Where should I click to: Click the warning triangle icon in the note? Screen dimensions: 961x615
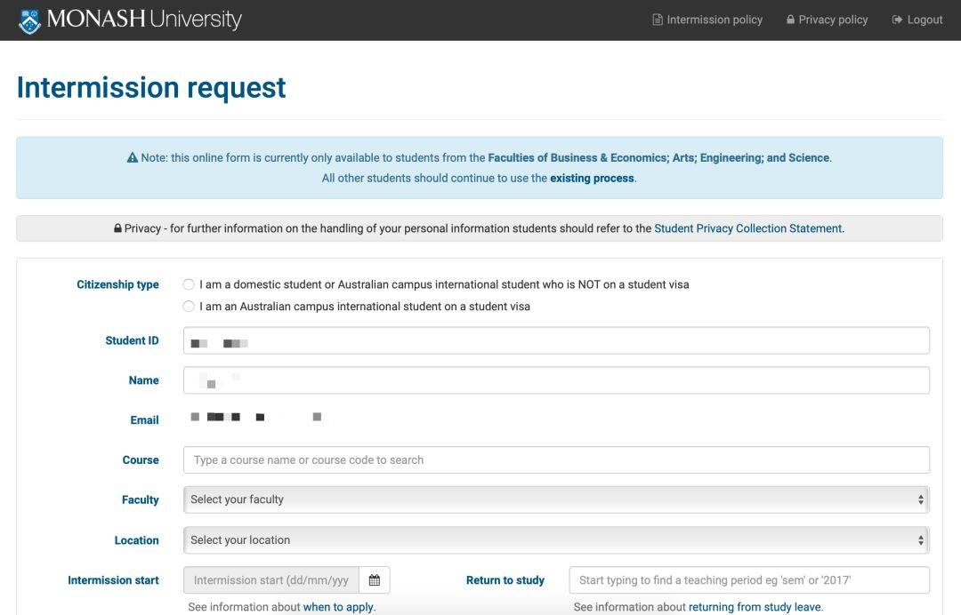(133, 158)
